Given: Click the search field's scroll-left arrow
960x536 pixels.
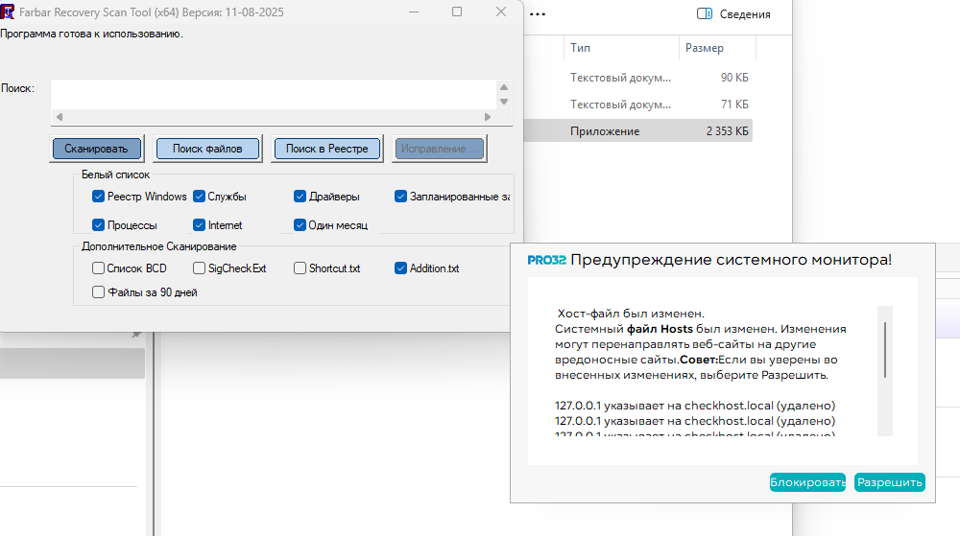Looking at the screenshot, I should 60,117.
